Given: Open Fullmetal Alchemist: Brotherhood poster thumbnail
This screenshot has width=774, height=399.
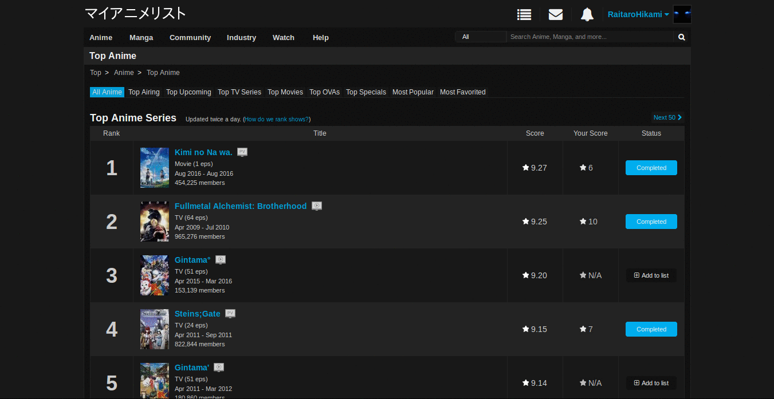Looking at the screenshot, I should [x=155, y=222].
